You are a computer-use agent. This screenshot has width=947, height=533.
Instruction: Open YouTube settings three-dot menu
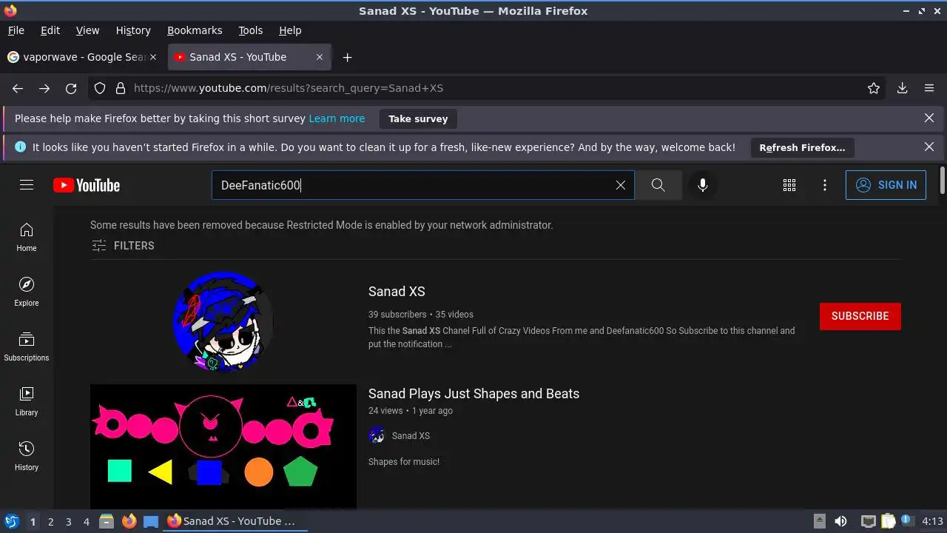click(825, 185)
